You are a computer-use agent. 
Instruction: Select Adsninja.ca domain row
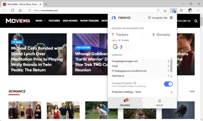coord(140,76)
